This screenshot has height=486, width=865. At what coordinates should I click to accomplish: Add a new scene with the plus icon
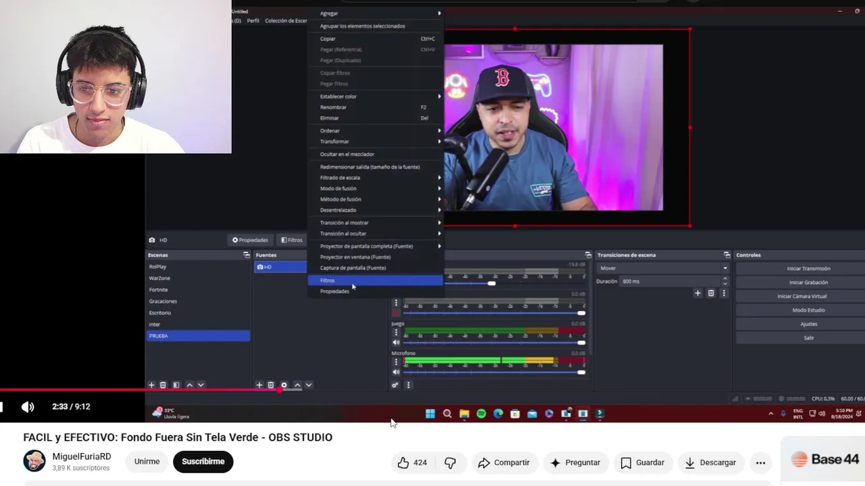[x=151, y=385]
